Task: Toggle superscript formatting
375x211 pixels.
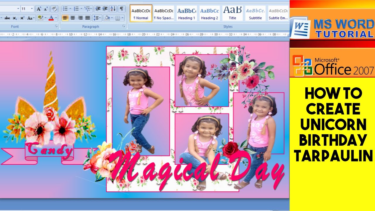Action: [22, 18]
